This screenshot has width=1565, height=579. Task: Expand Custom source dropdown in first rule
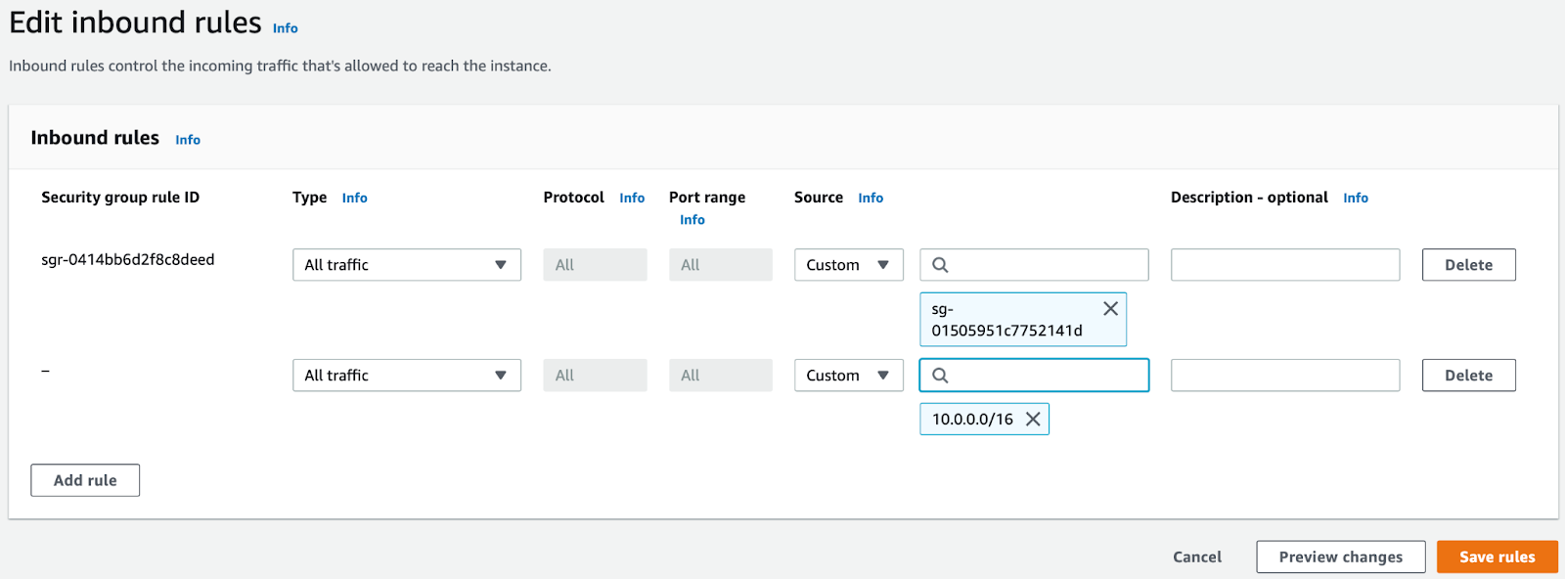tap(848, 265)
